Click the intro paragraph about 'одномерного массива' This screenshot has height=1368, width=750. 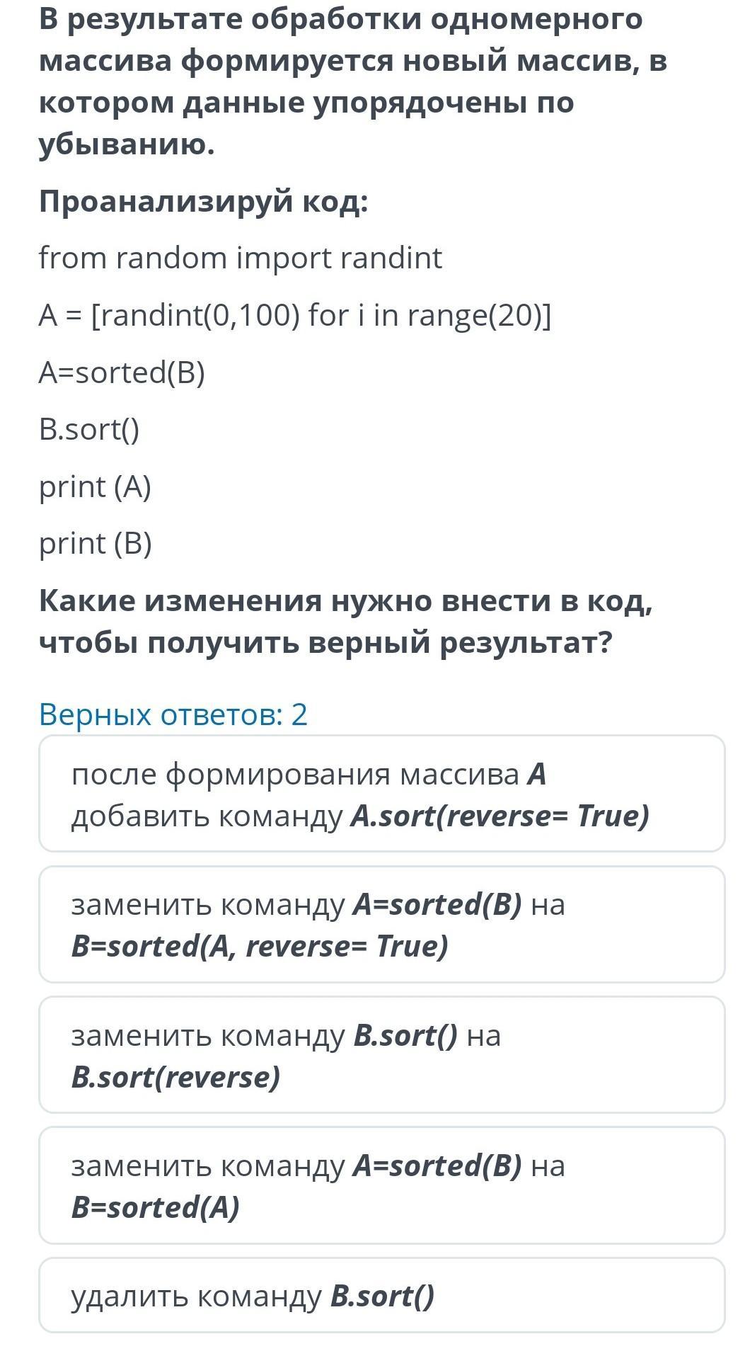(353, 81)
